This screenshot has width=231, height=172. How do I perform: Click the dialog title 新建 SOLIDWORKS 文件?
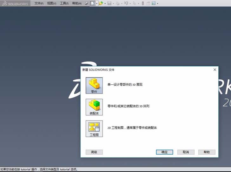[x=98, y=70]
